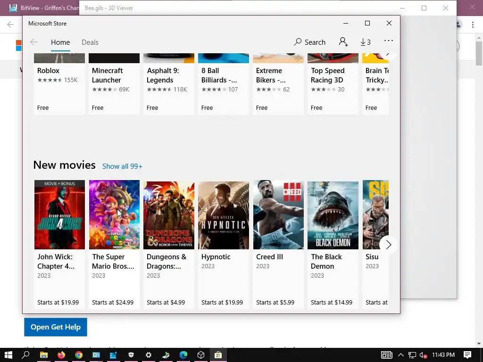
Task: Open the Hypnotic movie poster
Action: [224, 215]
